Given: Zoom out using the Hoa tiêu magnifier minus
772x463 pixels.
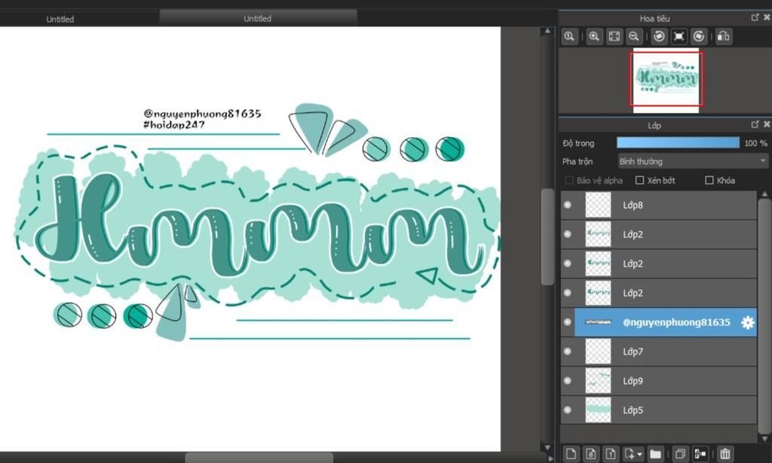Looking at the screenshot, I should click(x=634, y=36).
